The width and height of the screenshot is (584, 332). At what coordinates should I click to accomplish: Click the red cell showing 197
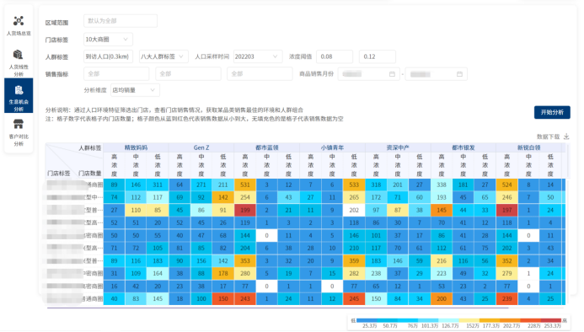pos(507,210)
